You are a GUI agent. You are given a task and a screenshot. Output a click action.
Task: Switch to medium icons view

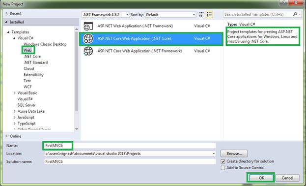(x=201, y=14)
